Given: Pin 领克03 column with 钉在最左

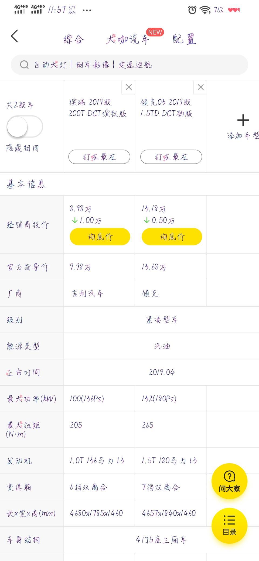Looking at the screenshot, I should tap(171, 157).
